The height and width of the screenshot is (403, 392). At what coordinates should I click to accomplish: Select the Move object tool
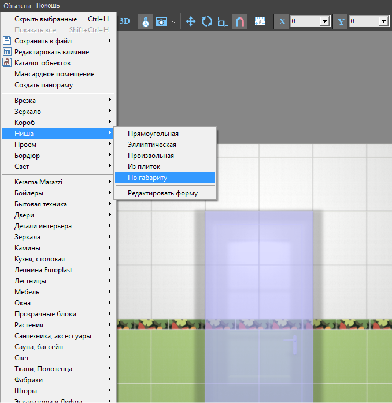coord(190,21)
